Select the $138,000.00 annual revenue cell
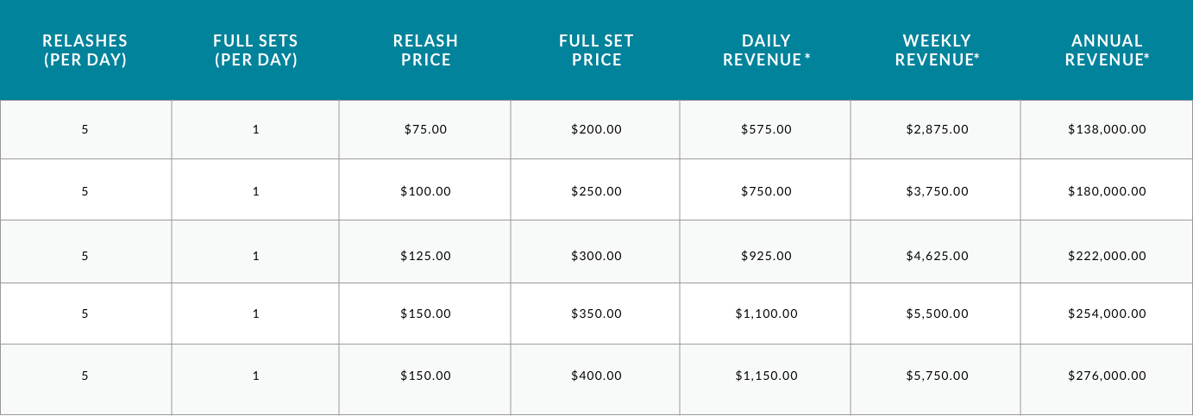1193x416 pixels. [x=1107, y=129]
